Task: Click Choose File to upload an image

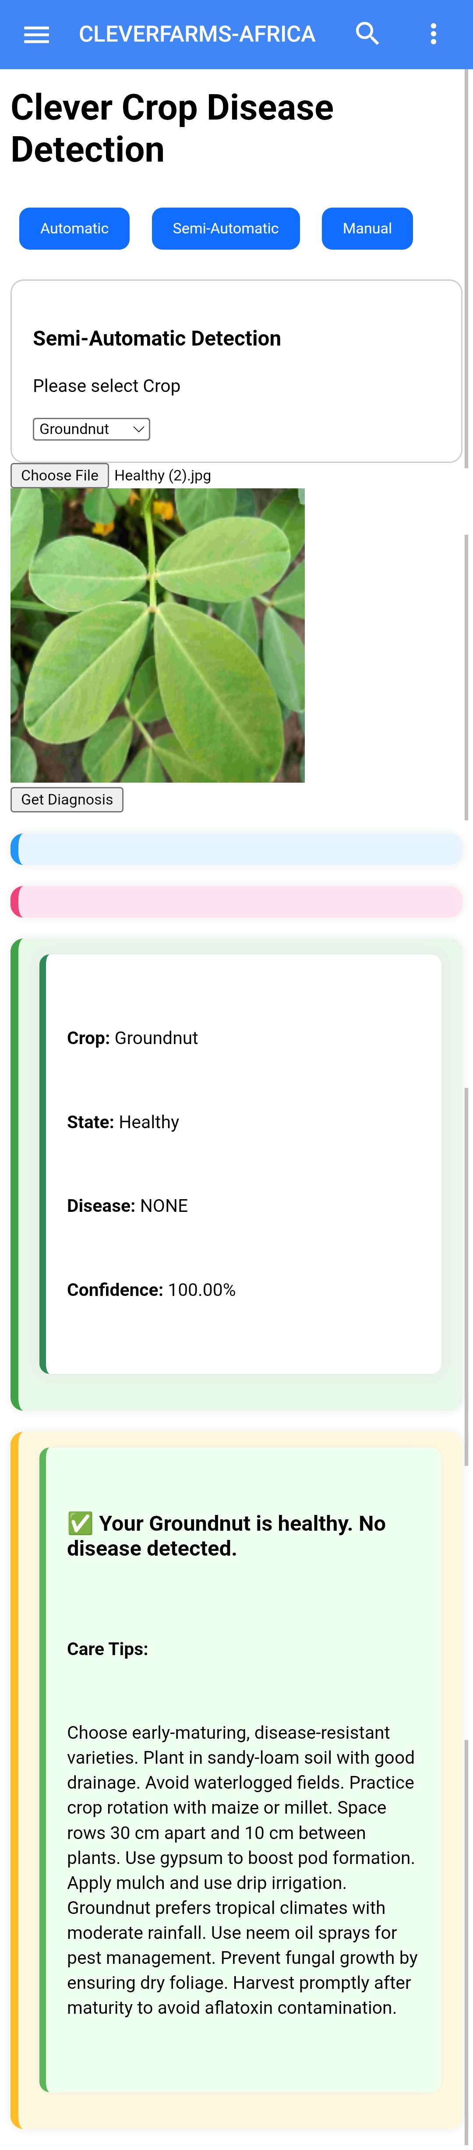Action: pyautogui.click(x=59, y=475)
